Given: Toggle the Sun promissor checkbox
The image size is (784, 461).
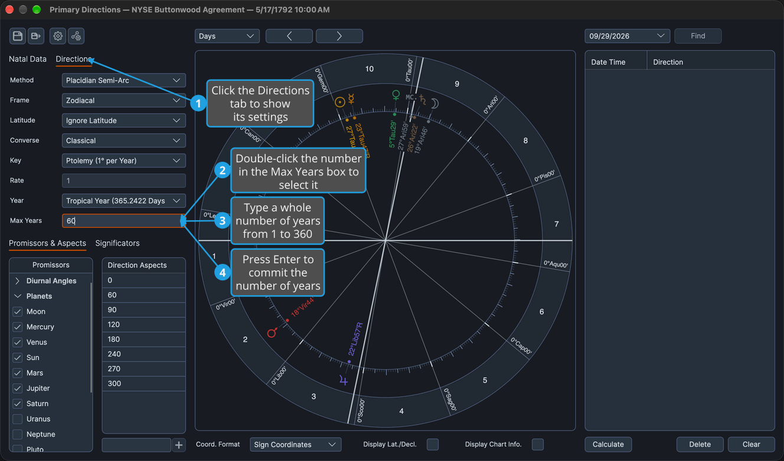Looking at the screenshot, I should [18, 358].
